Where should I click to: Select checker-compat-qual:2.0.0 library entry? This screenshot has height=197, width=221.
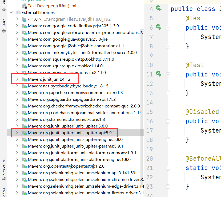(x=84, y=106)
